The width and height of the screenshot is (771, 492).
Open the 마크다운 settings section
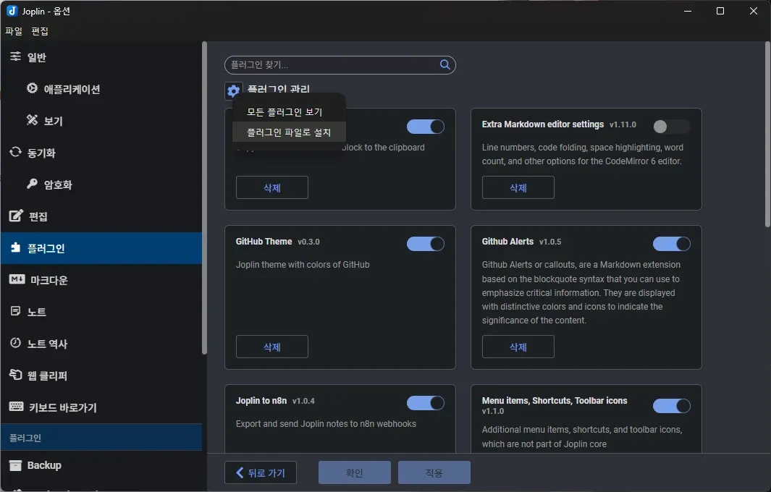pos(101,280)
